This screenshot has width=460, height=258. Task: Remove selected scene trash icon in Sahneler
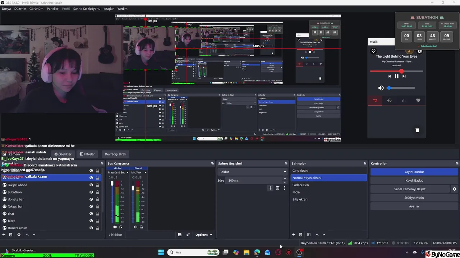click(300, 235)
